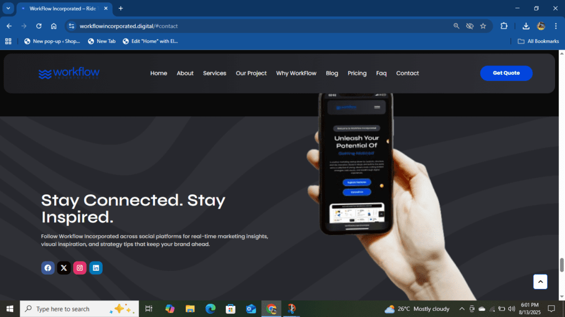Open the browser Extensions puzzle icon

(x=504, y=26)
